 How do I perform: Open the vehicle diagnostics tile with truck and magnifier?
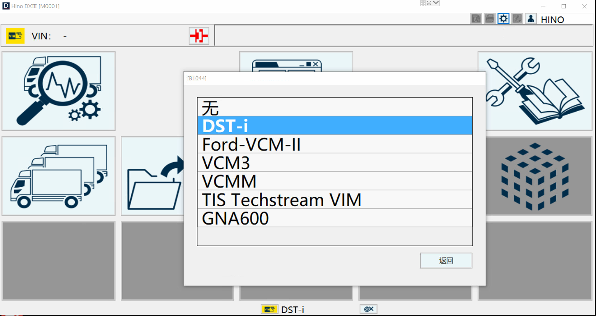coord(58,91)
